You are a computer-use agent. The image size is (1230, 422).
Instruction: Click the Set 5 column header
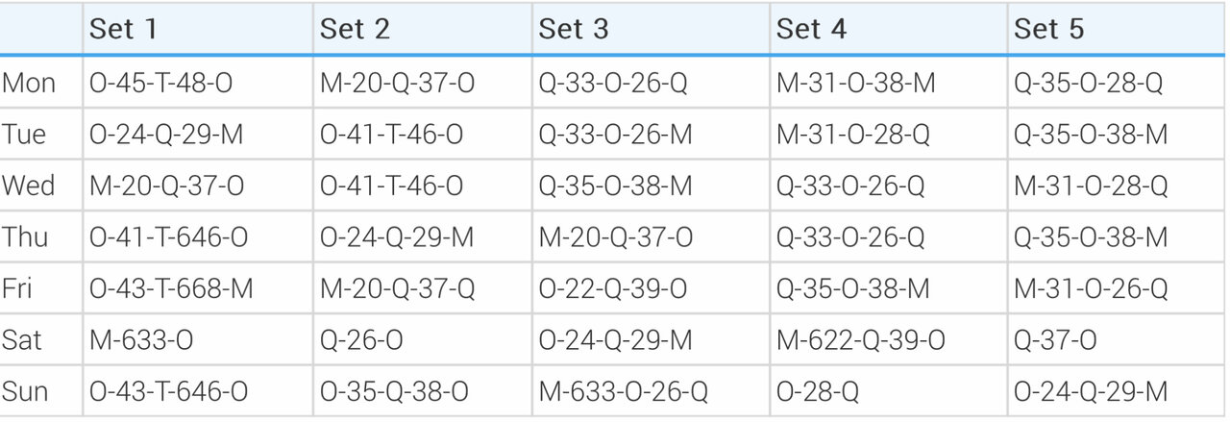pyautogui.click(x=1048, y=29)
